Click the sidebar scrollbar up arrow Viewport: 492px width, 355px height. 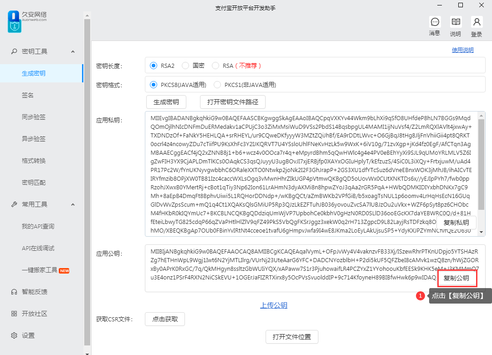tap(87, 15)
